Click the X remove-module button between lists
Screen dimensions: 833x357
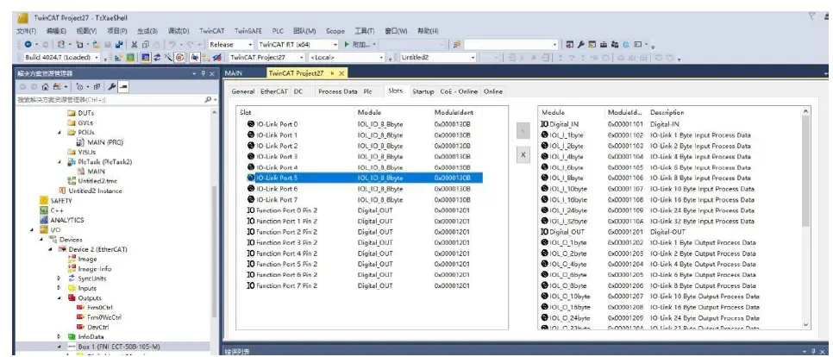[523, 154]
